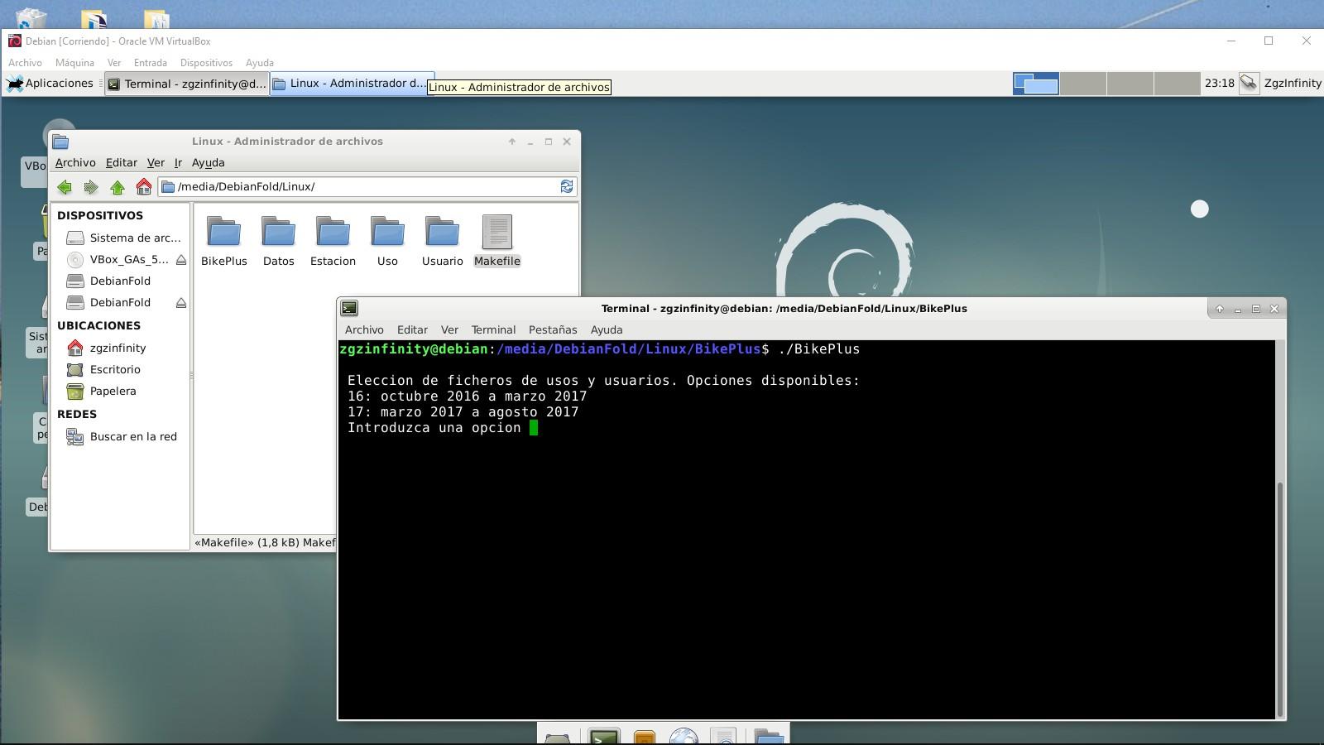Screen dimensions: 1324x745
Task: Open Sistema de archivos in sidebar
Action: (x=122, y=238)
